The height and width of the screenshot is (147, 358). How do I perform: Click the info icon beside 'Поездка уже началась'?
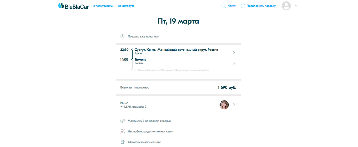pyautogui.click(x=122, y=36)
